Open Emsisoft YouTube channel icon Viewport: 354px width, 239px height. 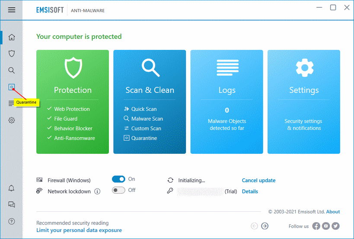pyautogui.click(x=326, y=226)
